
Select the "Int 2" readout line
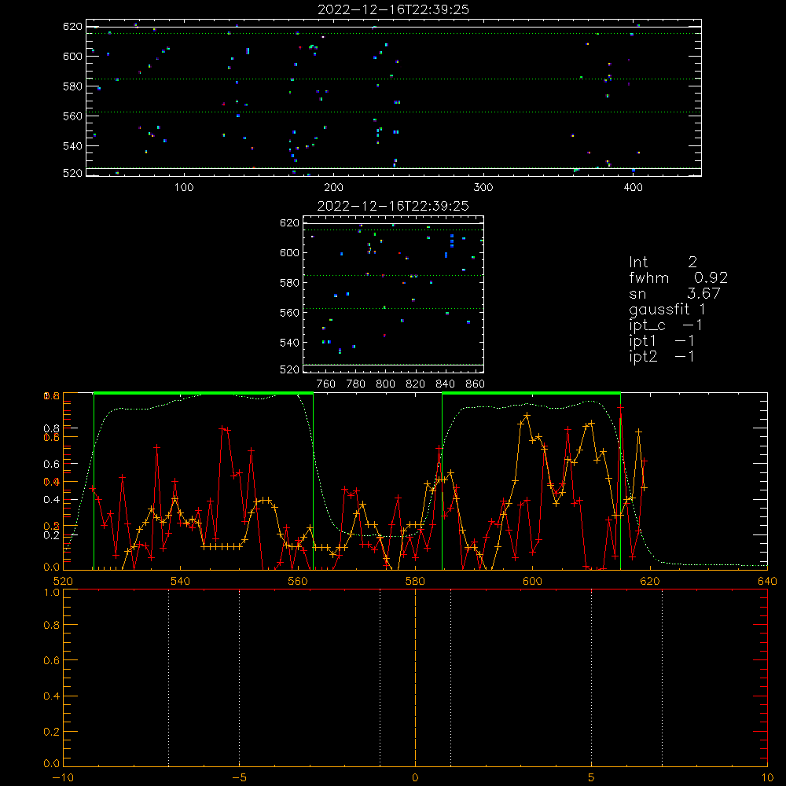coord(663,262)
